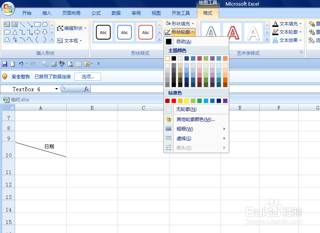Open 文本填充 dropdown
Image resolution: width=320 pixels, height=233 pixels.
pos(287,24)
